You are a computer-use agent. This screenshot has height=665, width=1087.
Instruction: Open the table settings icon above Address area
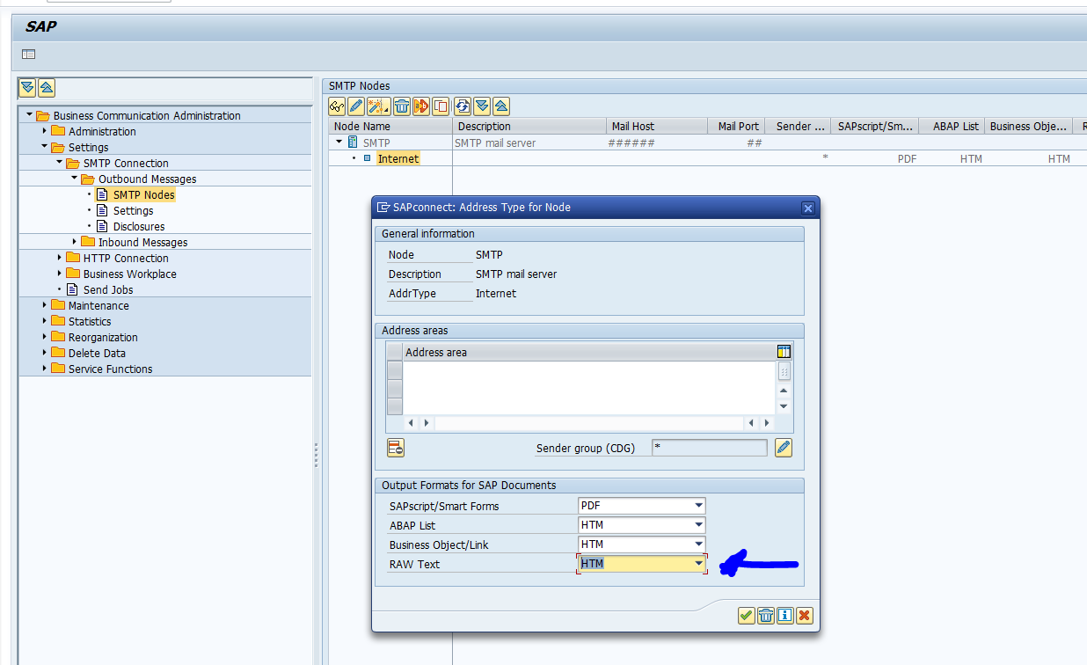click(x=784, y=351)
